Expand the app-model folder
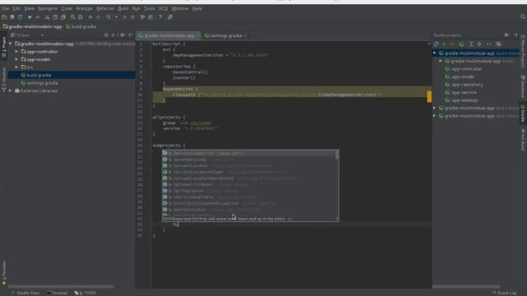The height and width of the screenshot is (296, 527). 16,59
